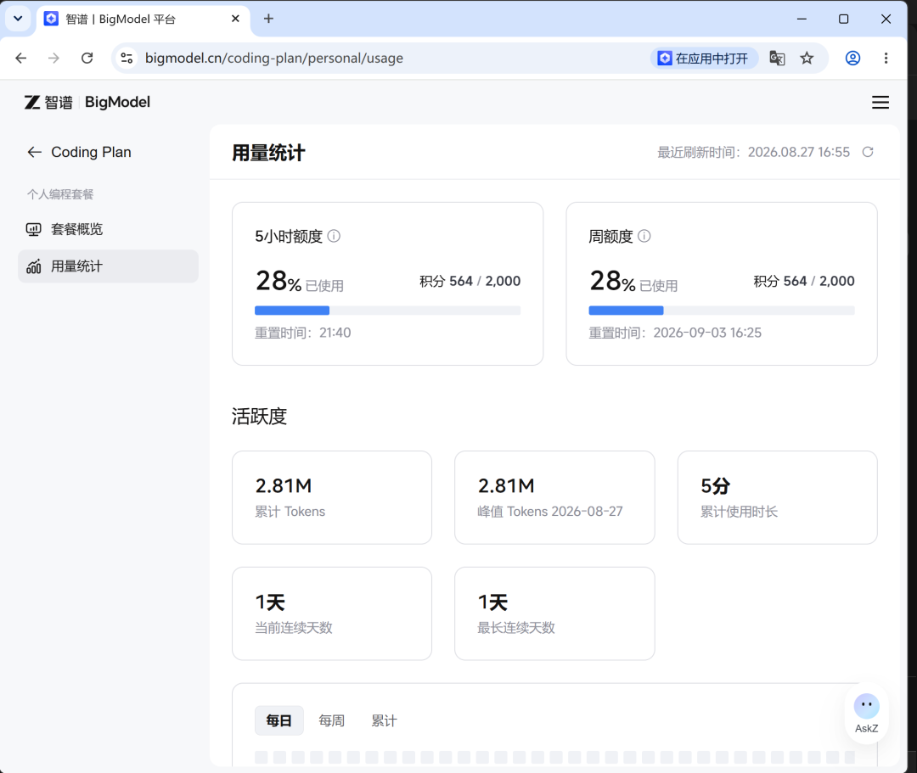Open the AskZ assistant bubble

pos(866,714)
